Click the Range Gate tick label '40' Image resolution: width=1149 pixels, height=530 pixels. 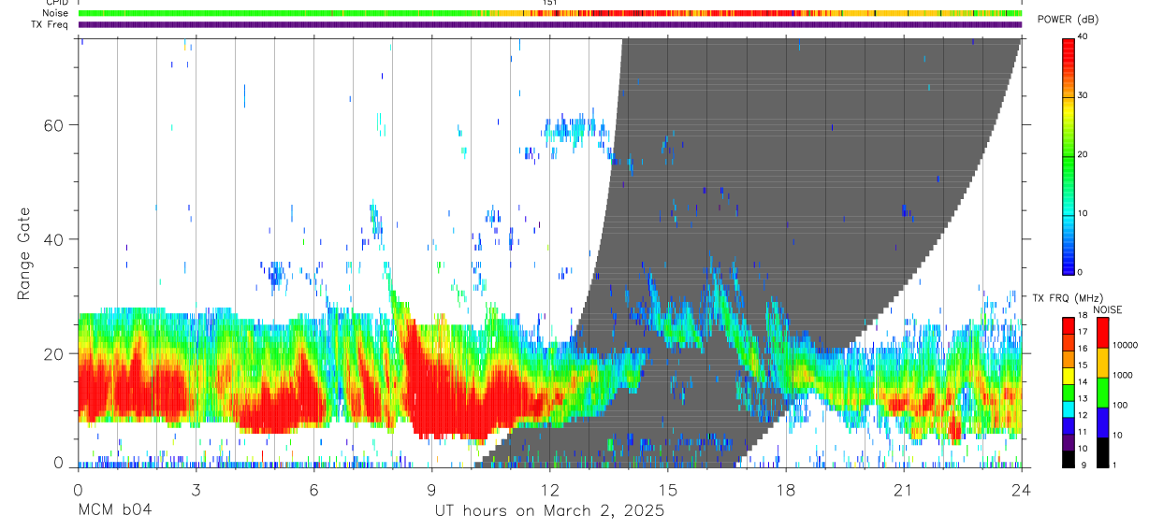(x=52, y=239)
